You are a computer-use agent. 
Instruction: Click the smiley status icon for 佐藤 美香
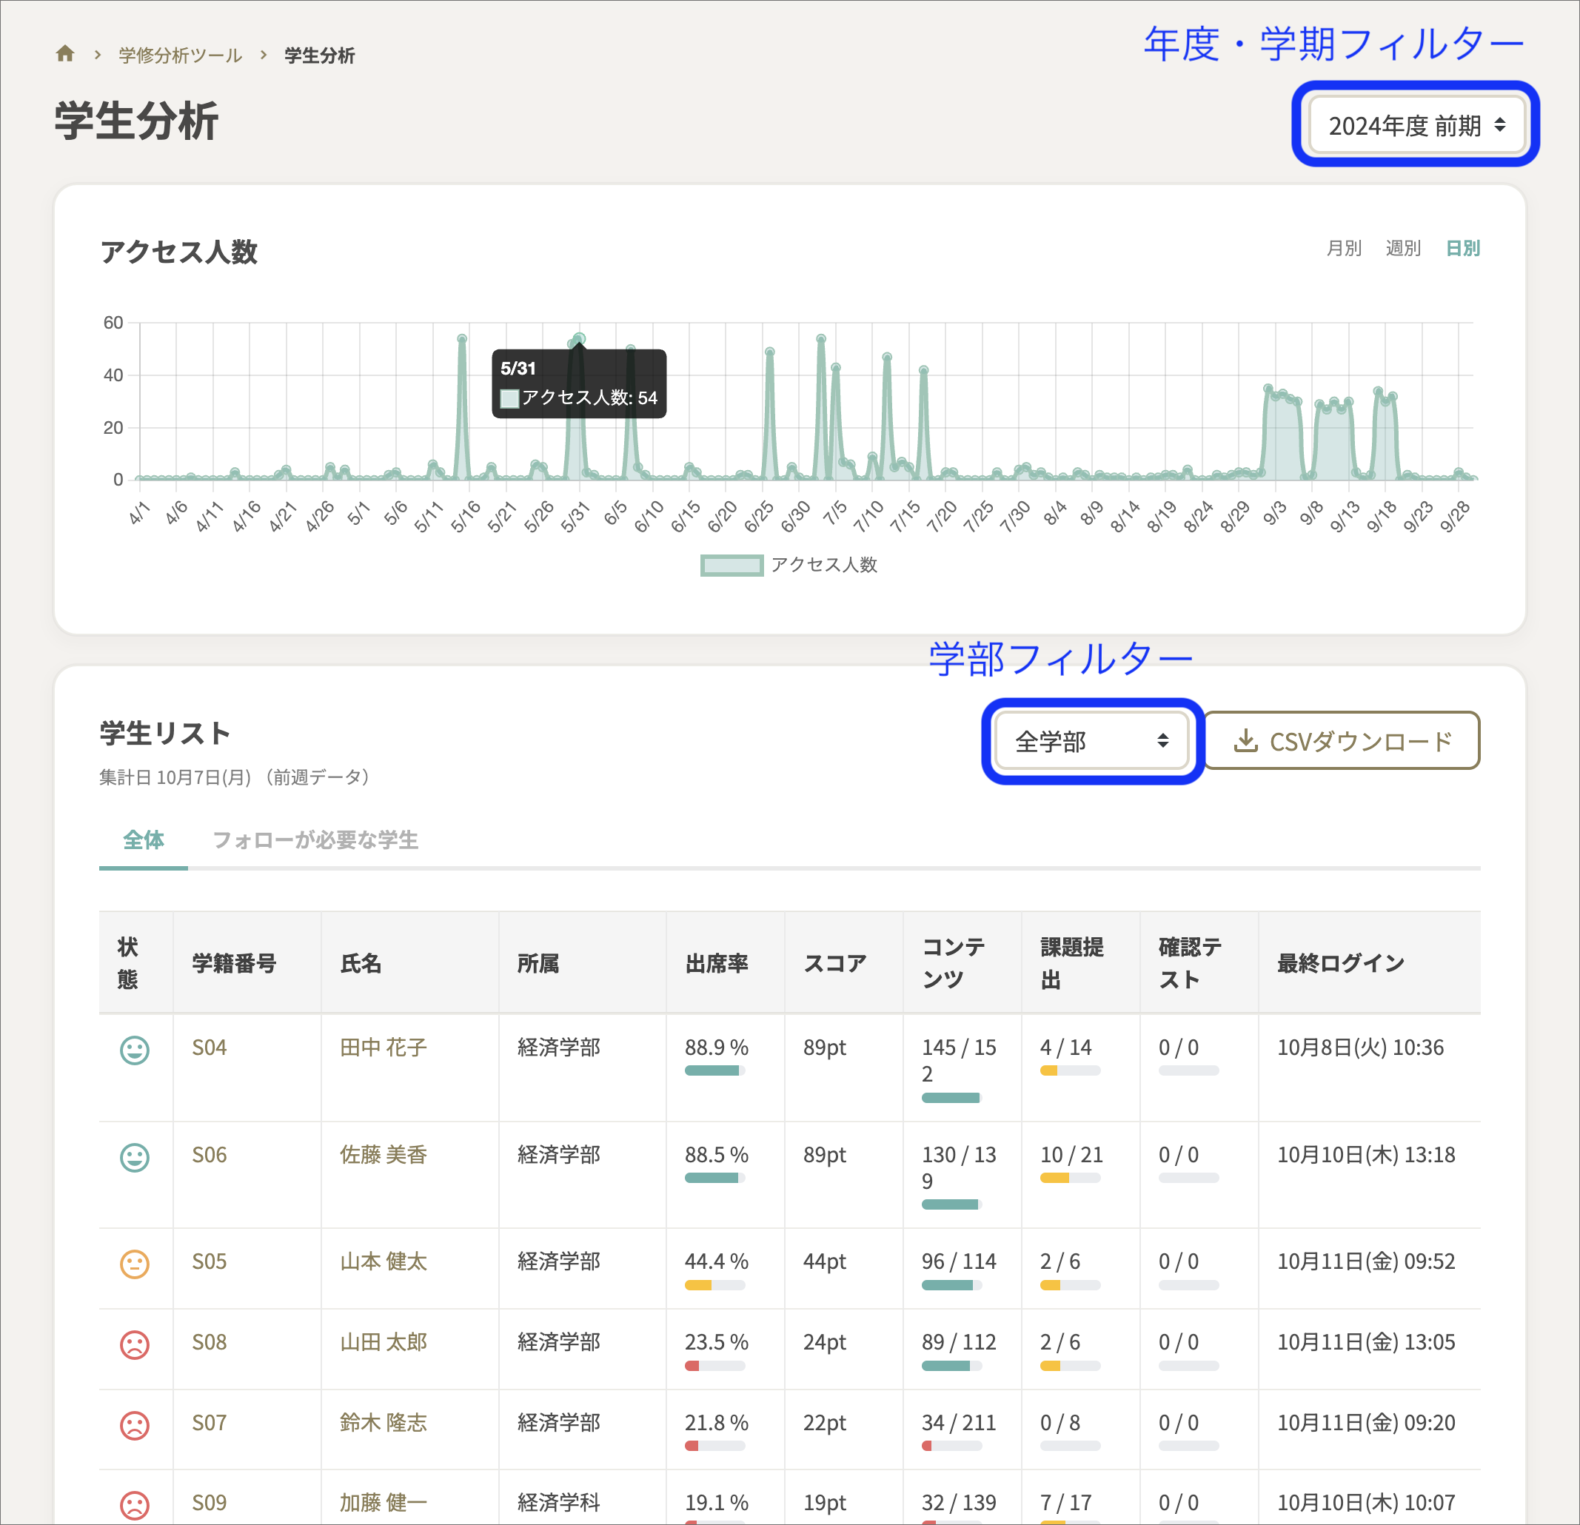[135, 1158]
